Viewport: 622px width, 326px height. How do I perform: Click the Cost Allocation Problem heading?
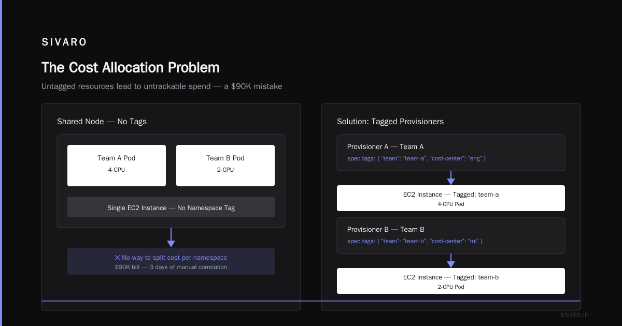coord(131,68)
